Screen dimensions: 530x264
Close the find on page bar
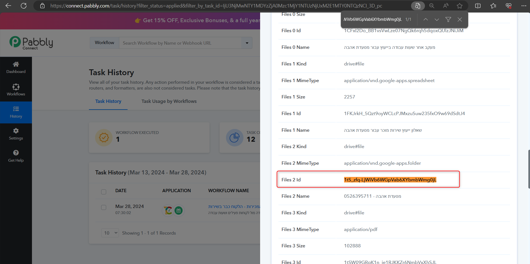click(x=460, y=19)
